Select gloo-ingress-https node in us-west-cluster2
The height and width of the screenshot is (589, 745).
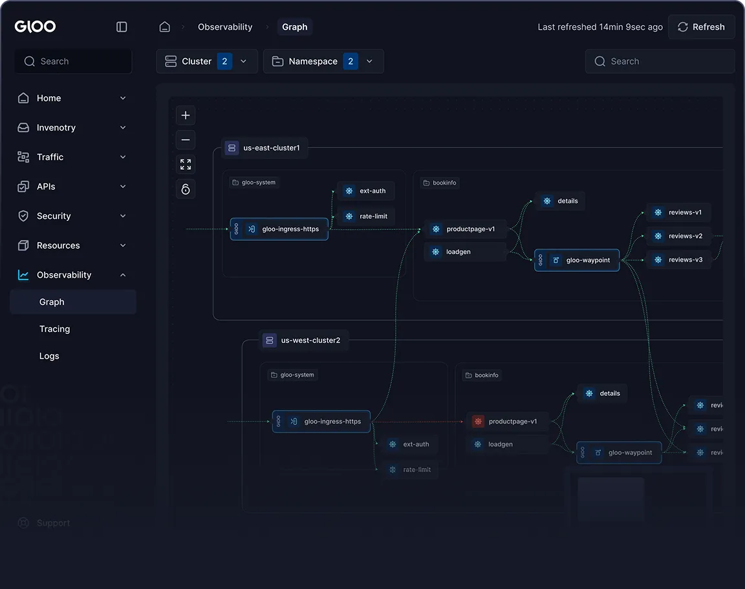[x=321, y=422]
